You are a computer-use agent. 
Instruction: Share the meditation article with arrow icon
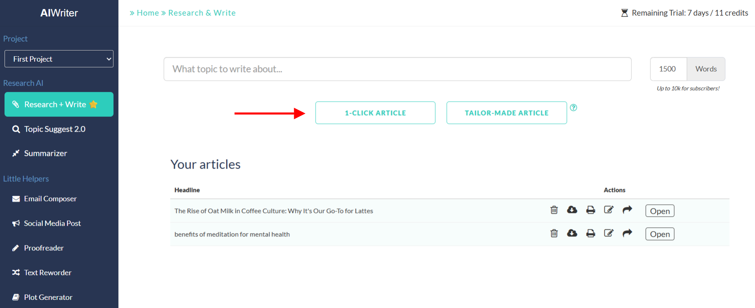pos(627,233)
